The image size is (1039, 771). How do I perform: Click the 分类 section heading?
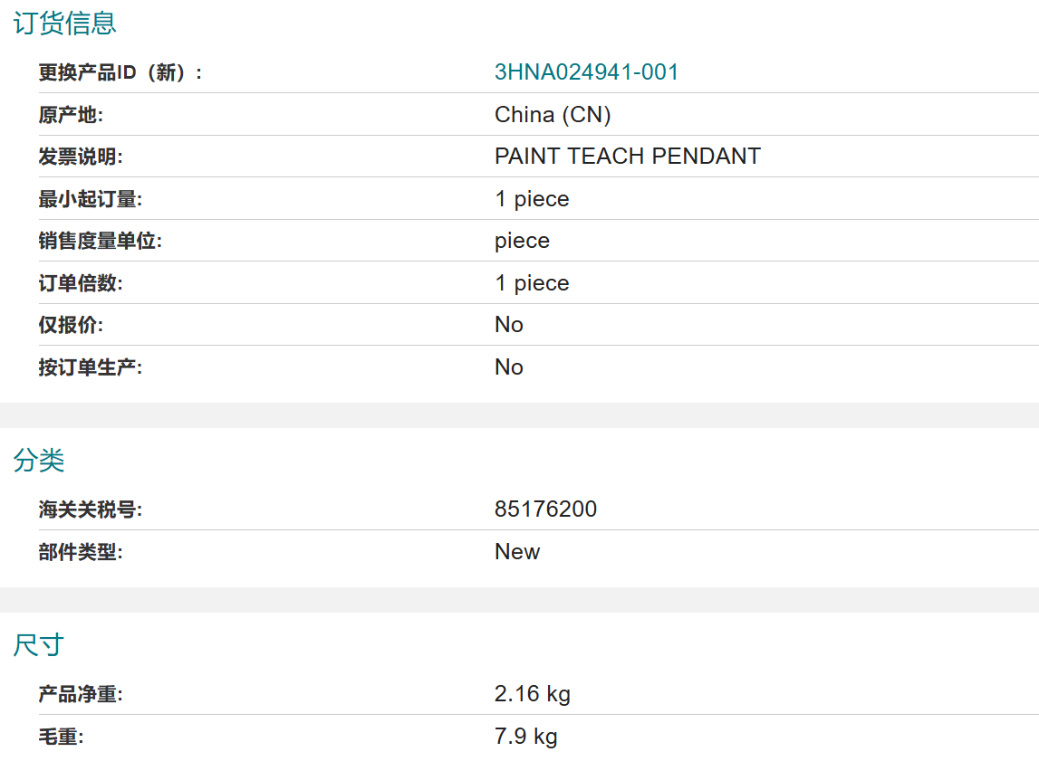point(39,460)
